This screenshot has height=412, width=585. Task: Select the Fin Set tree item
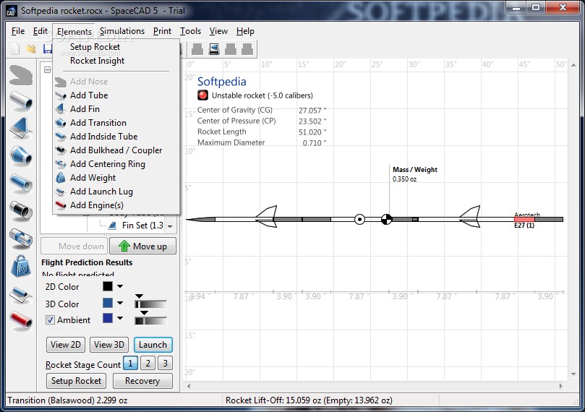(x=137, y=226)
